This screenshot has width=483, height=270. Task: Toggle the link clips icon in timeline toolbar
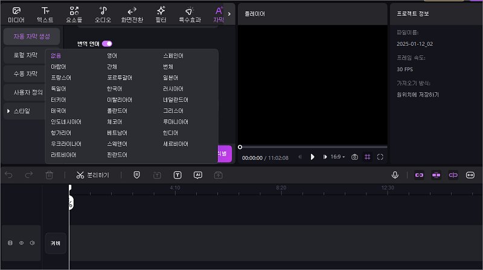(x=419, y=175)
